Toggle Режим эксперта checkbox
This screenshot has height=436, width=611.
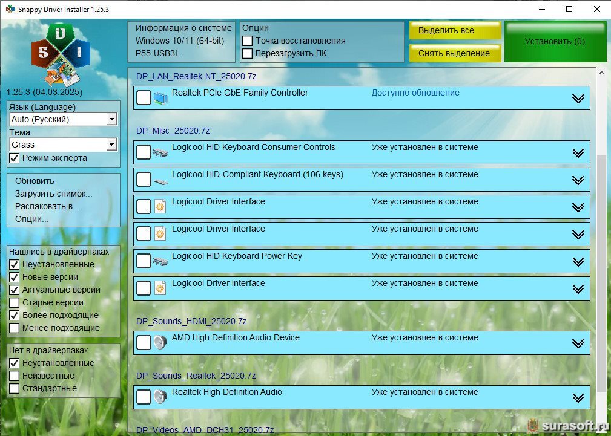click(14, 158)
